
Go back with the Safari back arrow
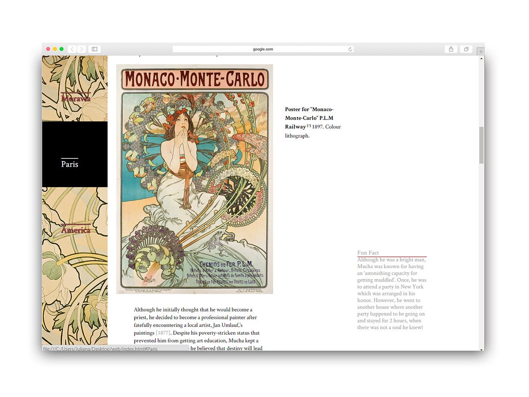(72, 49)
